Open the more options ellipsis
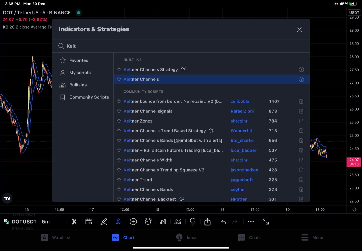Viewport: 362px width, 251px height. pyautogui.click(x=251, y=222)
